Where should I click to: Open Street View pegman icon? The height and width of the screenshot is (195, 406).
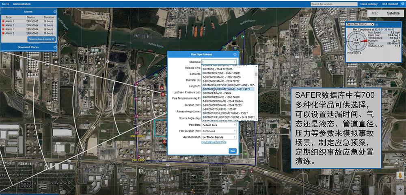[x=400, y=176]
